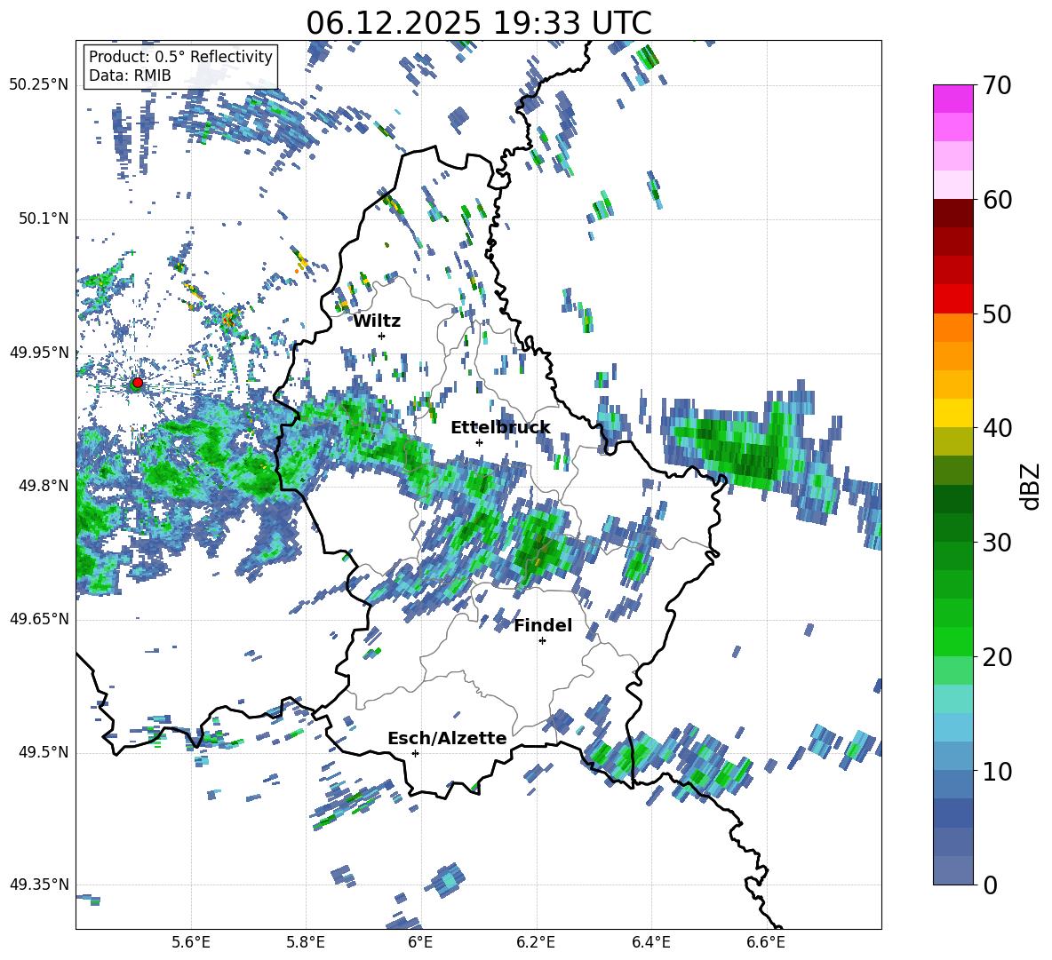Pick the bright red colorbar band above 50
Screen dimensions: 1052x960
[x=952, y=299]
